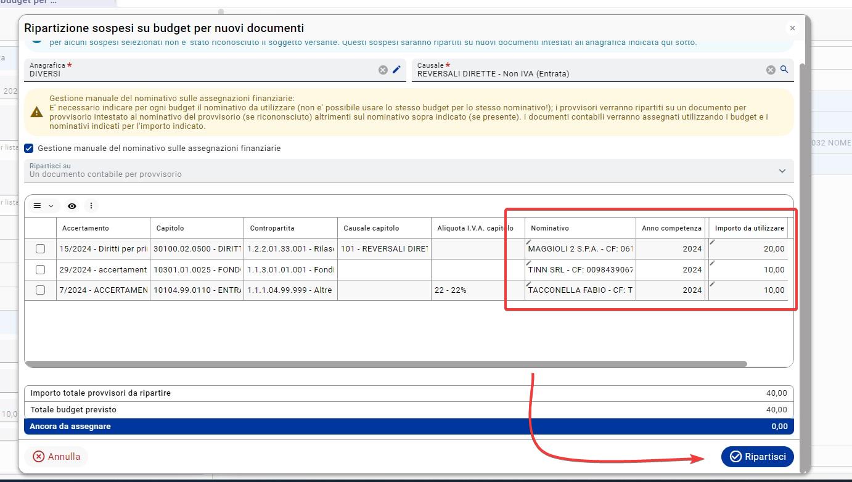Click Totale budget previsto row
This screenshot has height=482, width=852.
coord(409,410)
